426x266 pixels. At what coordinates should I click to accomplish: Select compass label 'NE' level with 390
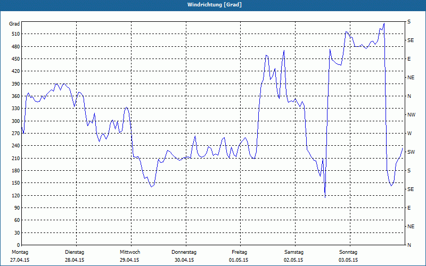pos(411,78)
